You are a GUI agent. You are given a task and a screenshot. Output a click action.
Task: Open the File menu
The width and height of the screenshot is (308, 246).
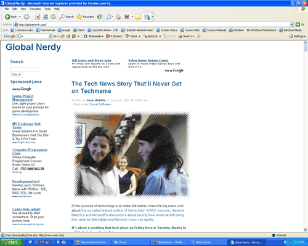[x=7, y=9]
